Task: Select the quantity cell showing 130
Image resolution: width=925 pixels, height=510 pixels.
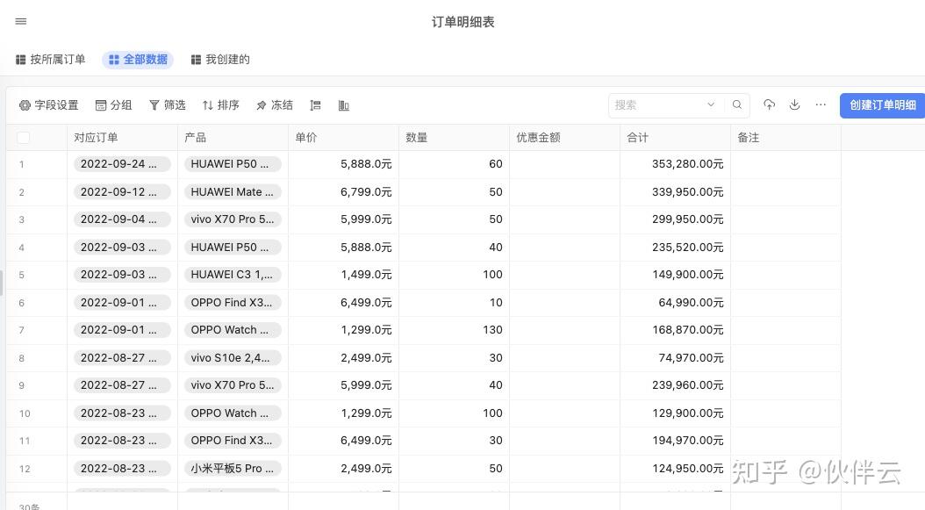Action: coord(455,330)
